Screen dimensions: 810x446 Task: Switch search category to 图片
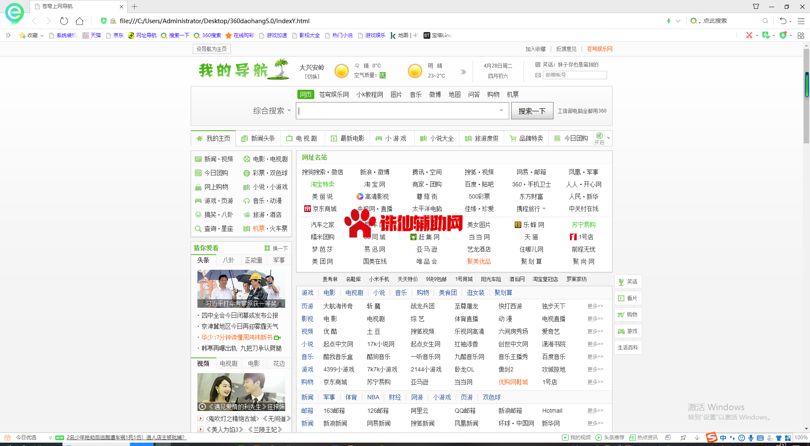pos(396,94)
